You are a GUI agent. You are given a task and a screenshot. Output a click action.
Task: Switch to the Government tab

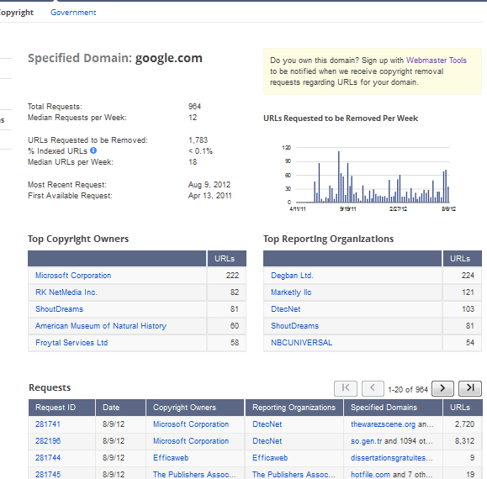[x=73, y=13]
